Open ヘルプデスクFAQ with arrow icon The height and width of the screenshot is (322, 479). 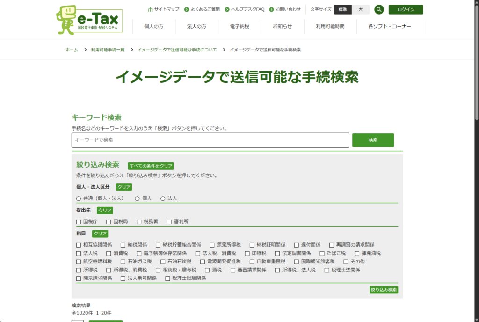244,9
